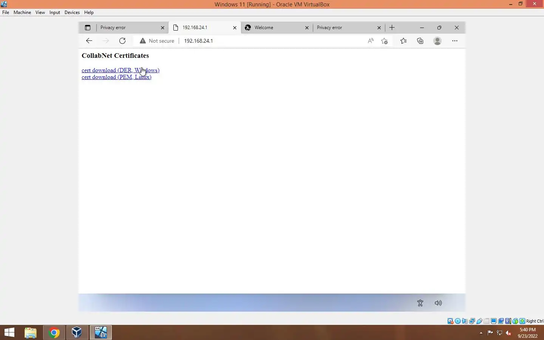The width and height of the screenshot is (544, 340).
Task: Open the Read aloud icon in address bar
Action: 371,41
